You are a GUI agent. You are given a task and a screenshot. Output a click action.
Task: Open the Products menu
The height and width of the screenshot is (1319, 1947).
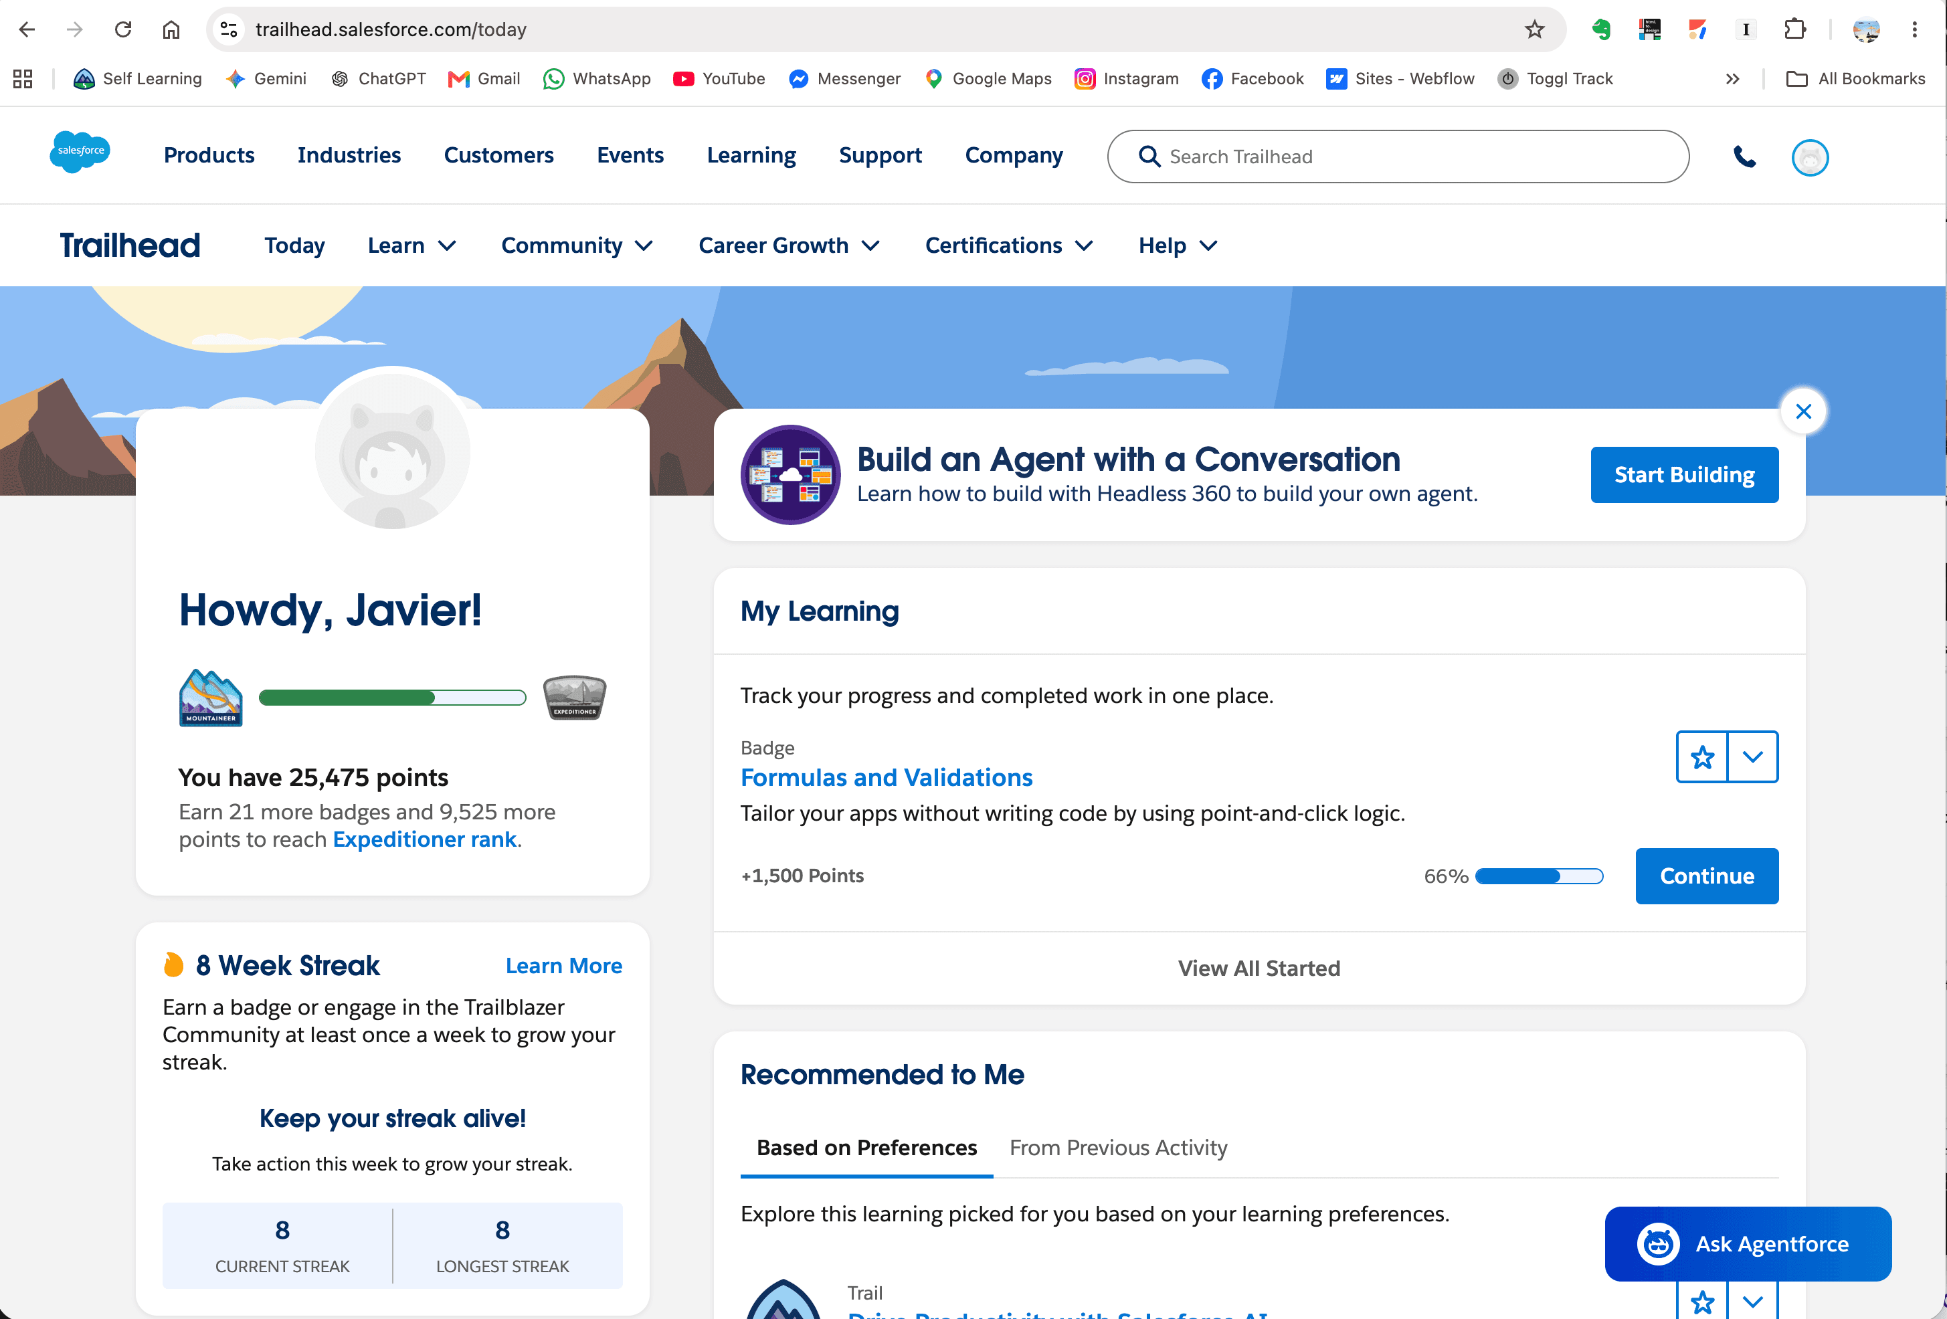209,155
